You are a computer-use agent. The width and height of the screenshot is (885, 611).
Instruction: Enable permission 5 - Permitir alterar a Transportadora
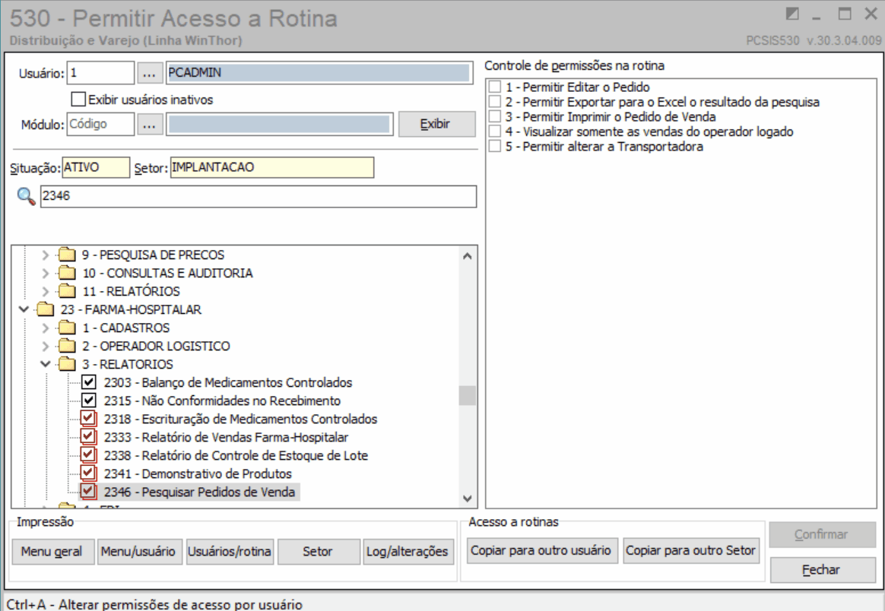click(x=495, y=146)
